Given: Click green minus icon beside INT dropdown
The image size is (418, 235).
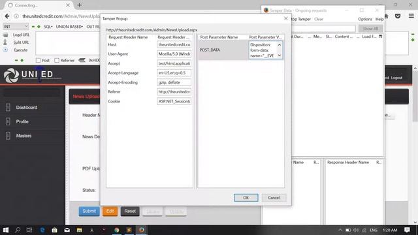Looking at the screenshot, I should tap(33, 27).
